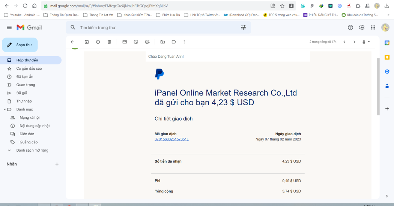Viewport: 394px width, 206px height.
Task: Go back to the inbox list arrow
Action: pyautogui.click(x=72, y=42)
